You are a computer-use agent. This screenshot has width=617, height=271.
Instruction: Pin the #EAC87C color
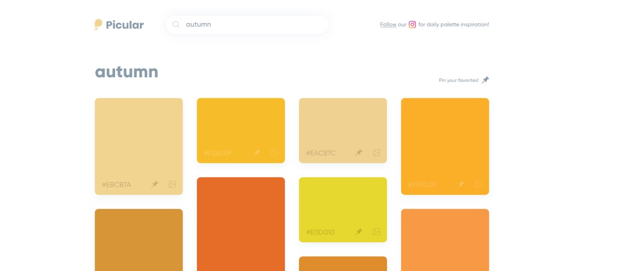[x=359, y=153]
